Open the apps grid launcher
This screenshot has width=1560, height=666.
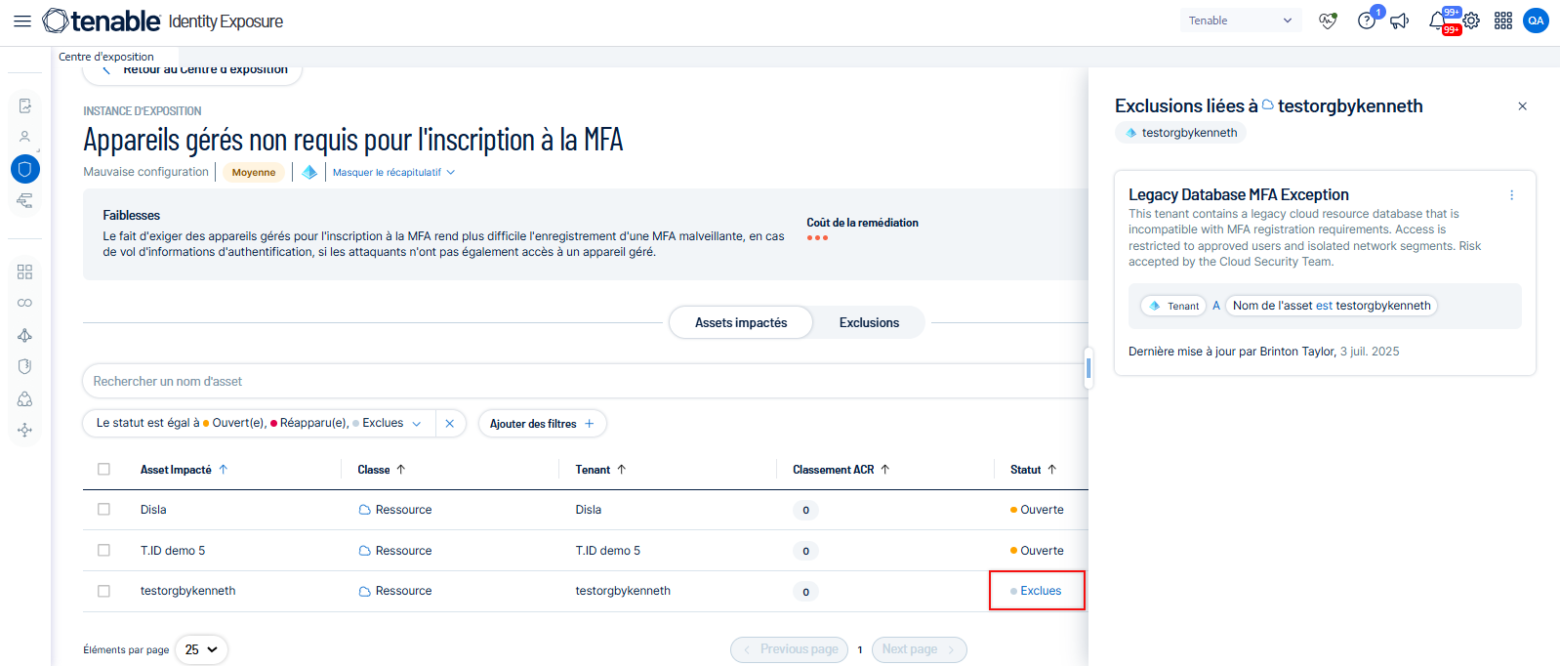point(1503,21)
